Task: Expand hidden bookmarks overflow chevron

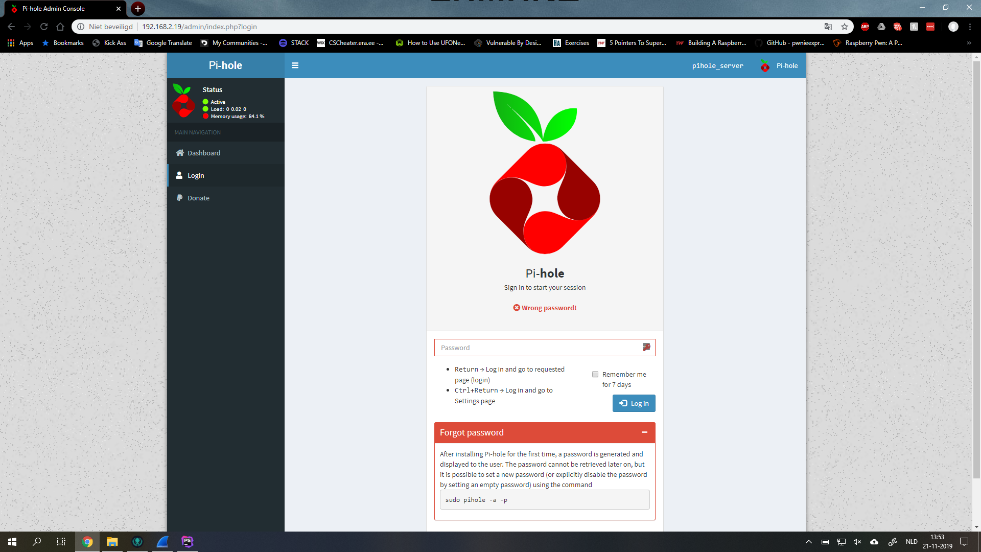Action: 969,43
